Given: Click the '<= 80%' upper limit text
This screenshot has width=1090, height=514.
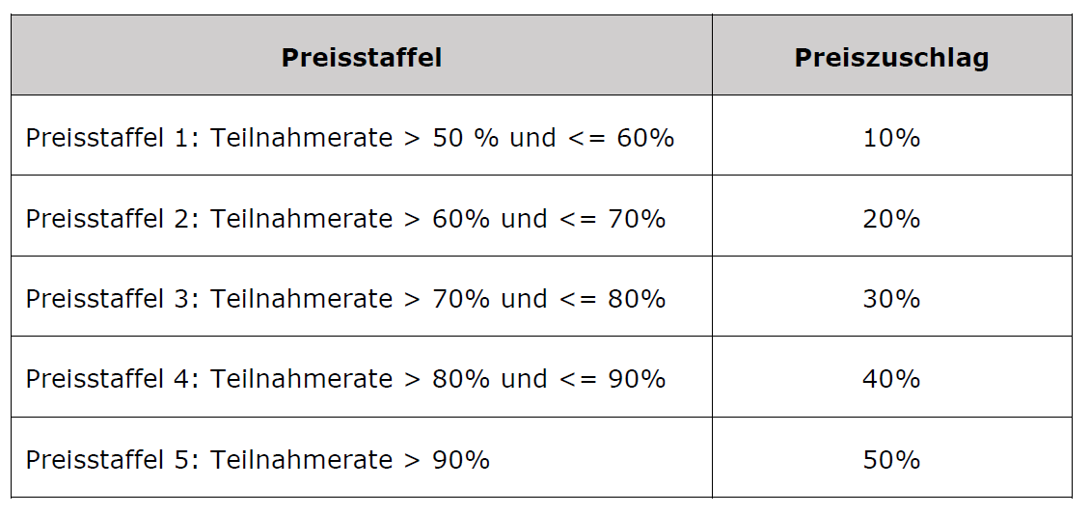Looking at the screenshot, I should pos(612,299).
